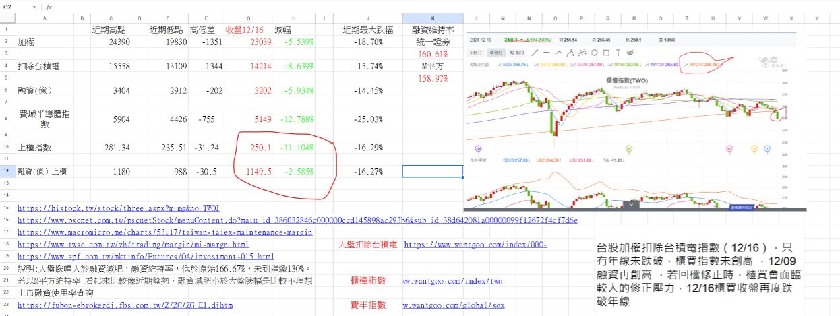The height and width of the screenshot is (316, 840).
Task: Select the red value 160.61%
Action: point(433,54)
